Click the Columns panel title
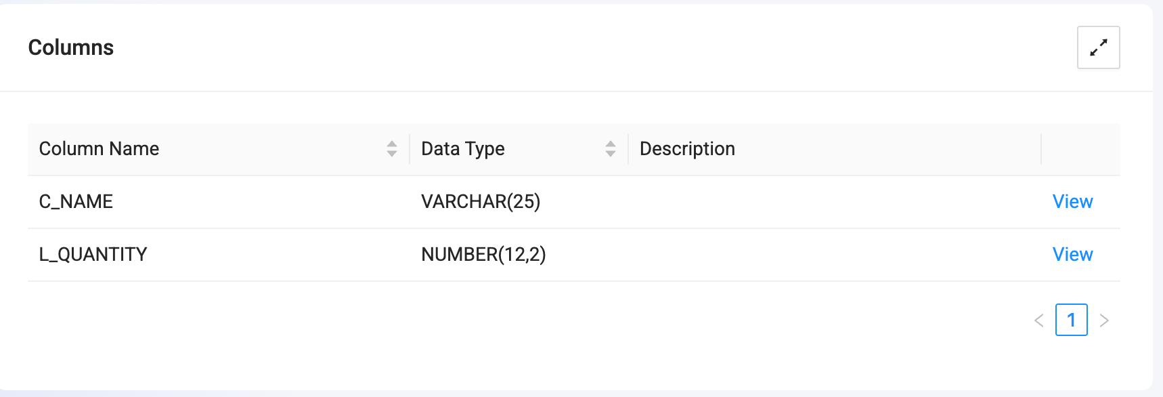1163x397 pixels. 71,47
